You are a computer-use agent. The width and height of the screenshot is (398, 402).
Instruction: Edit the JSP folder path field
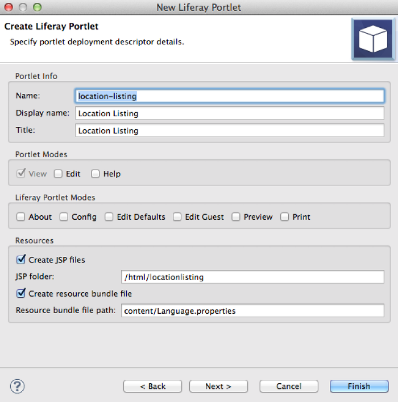click(252, 277)
